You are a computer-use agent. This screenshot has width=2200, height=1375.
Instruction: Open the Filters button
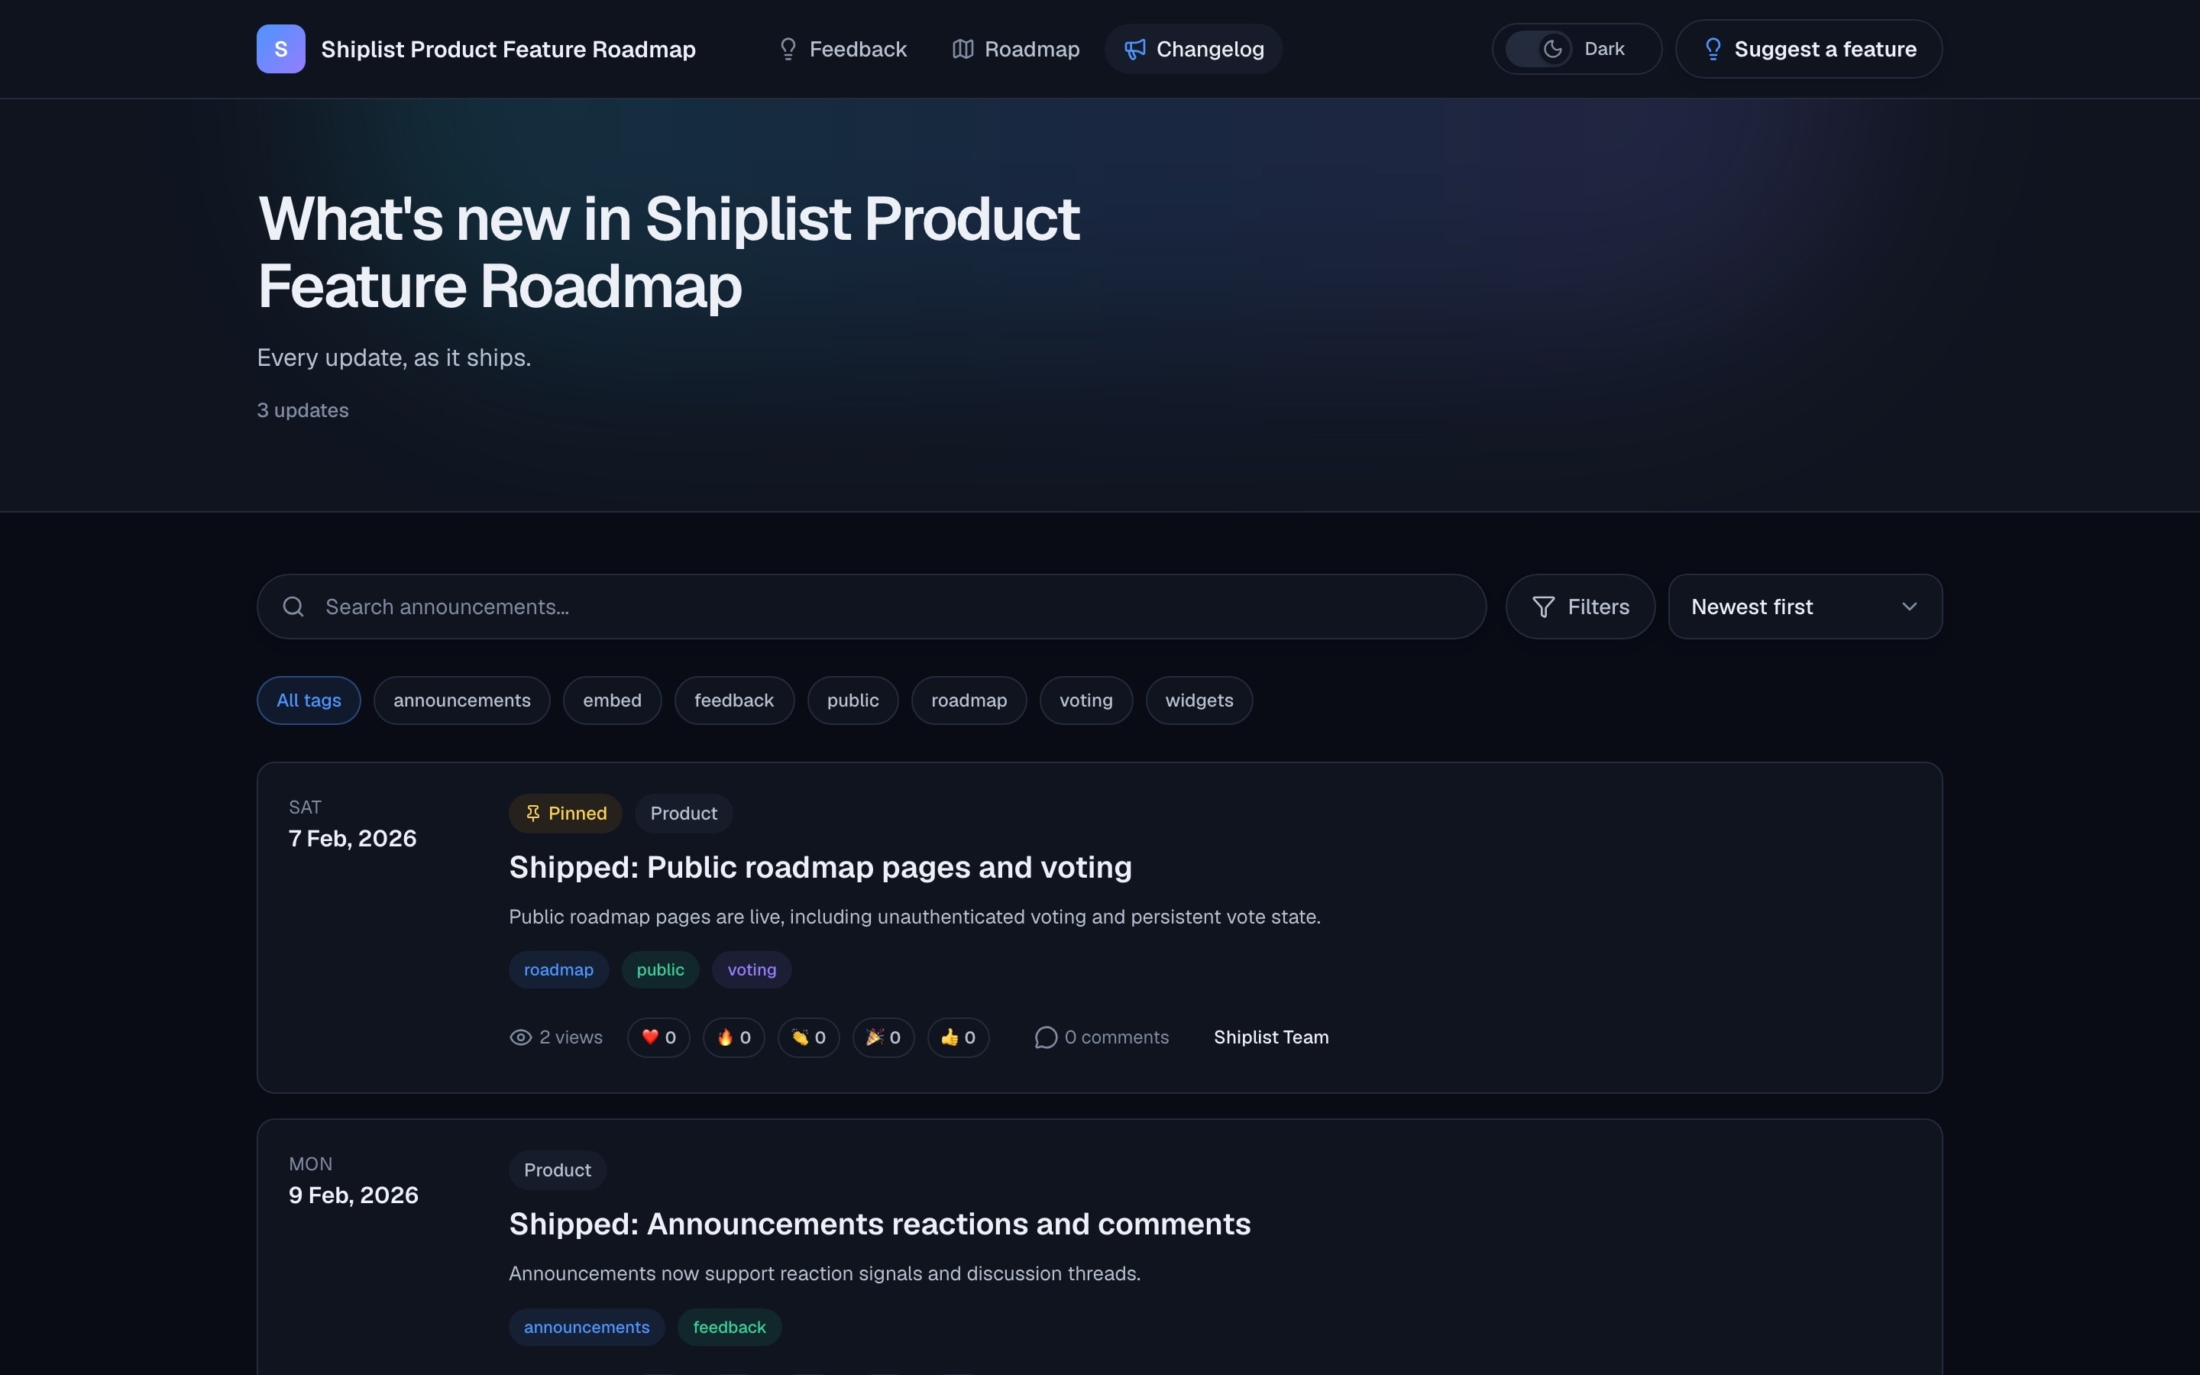coord(1580,607)
